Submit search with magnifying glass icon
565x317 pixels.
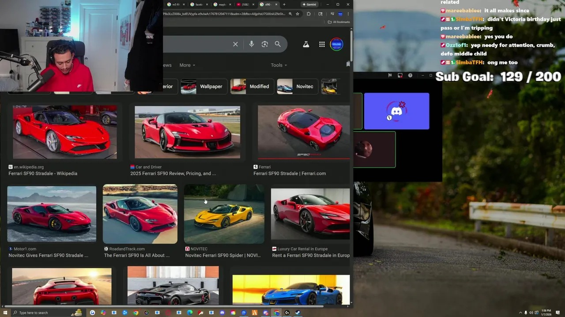coord(278,44)
